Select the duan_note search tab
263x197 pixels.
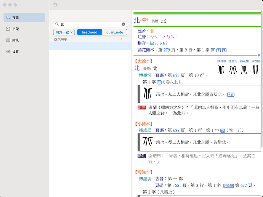115,32
